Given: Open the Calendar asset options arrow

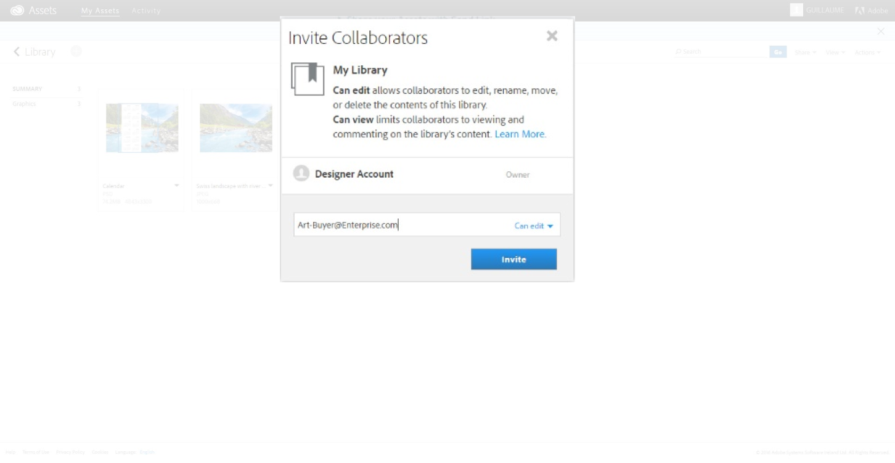Looking at the screenshot, I should click(x=177, y=186).
